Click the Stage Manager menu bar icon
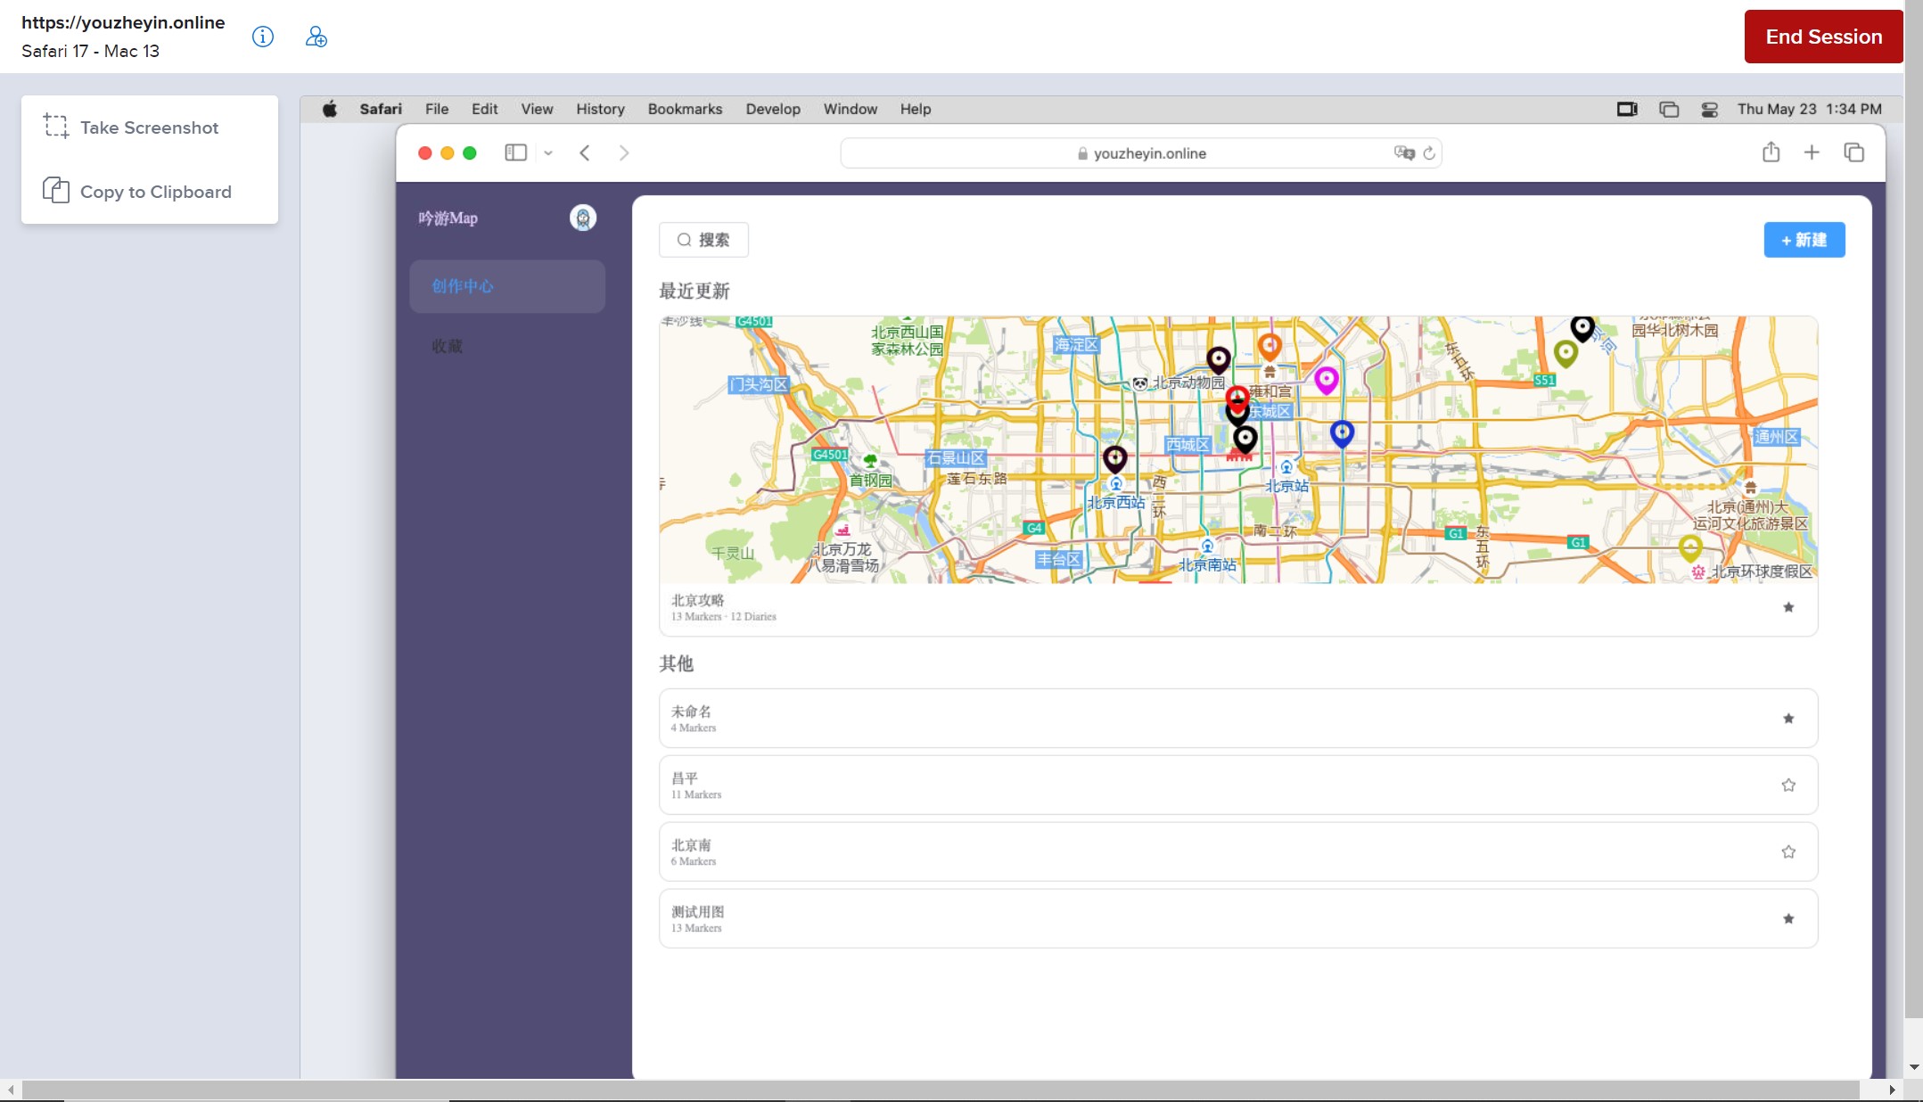This screenshot has height=1102, width=1923. 1669,109
